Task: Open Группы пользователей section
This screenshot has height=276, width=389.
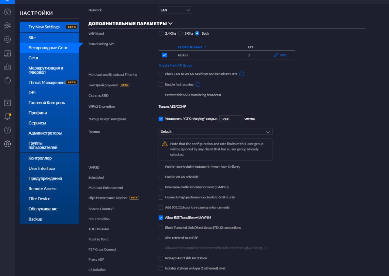Action: coord(50,145)
